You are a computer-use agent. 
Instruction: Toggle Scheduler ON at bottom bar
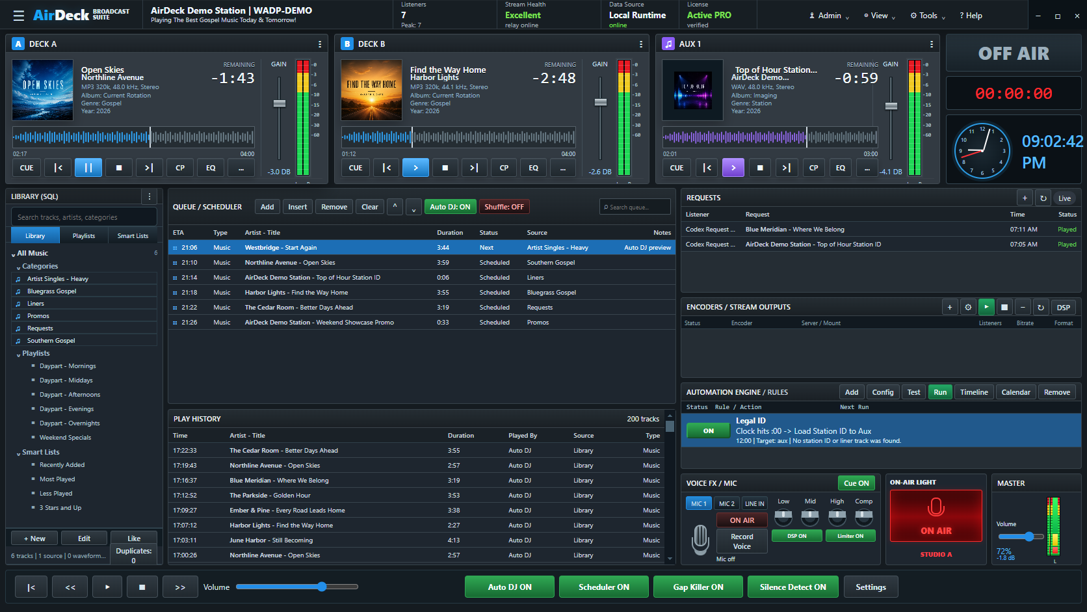604,587
